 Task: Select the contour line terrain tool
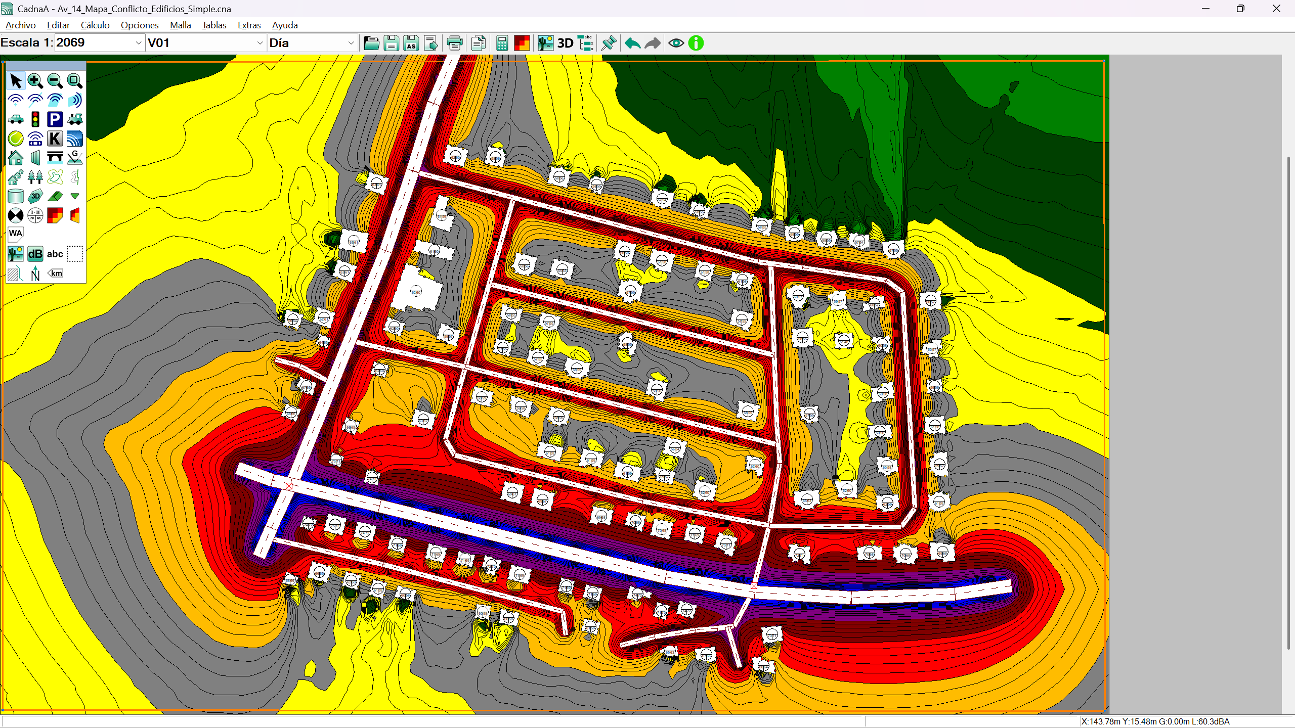coord(55,177)
